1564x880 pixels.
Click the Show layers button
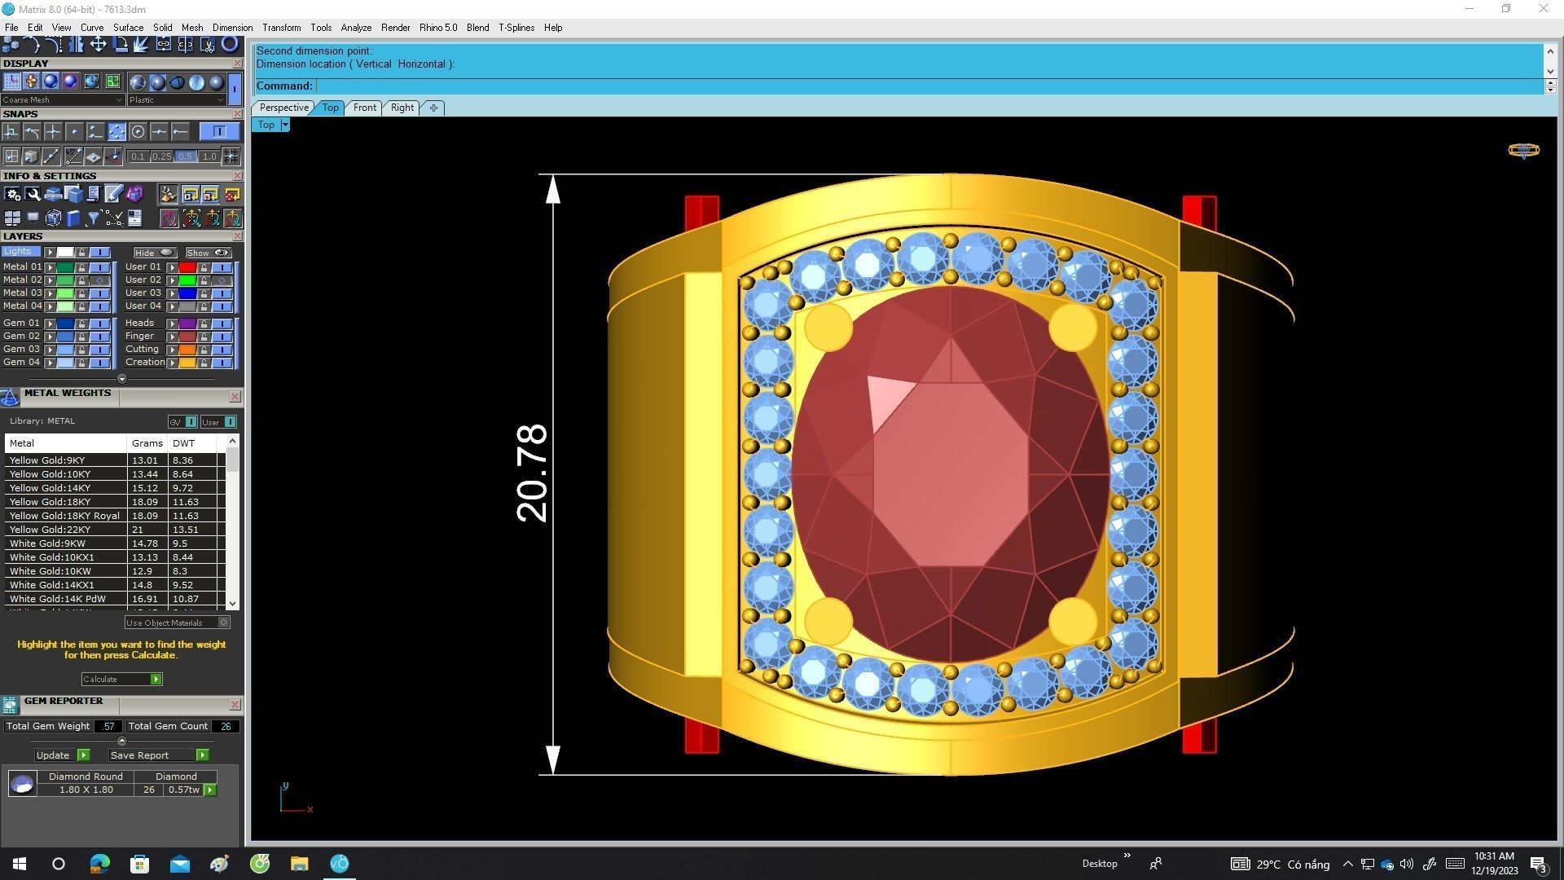click(207, 253)
